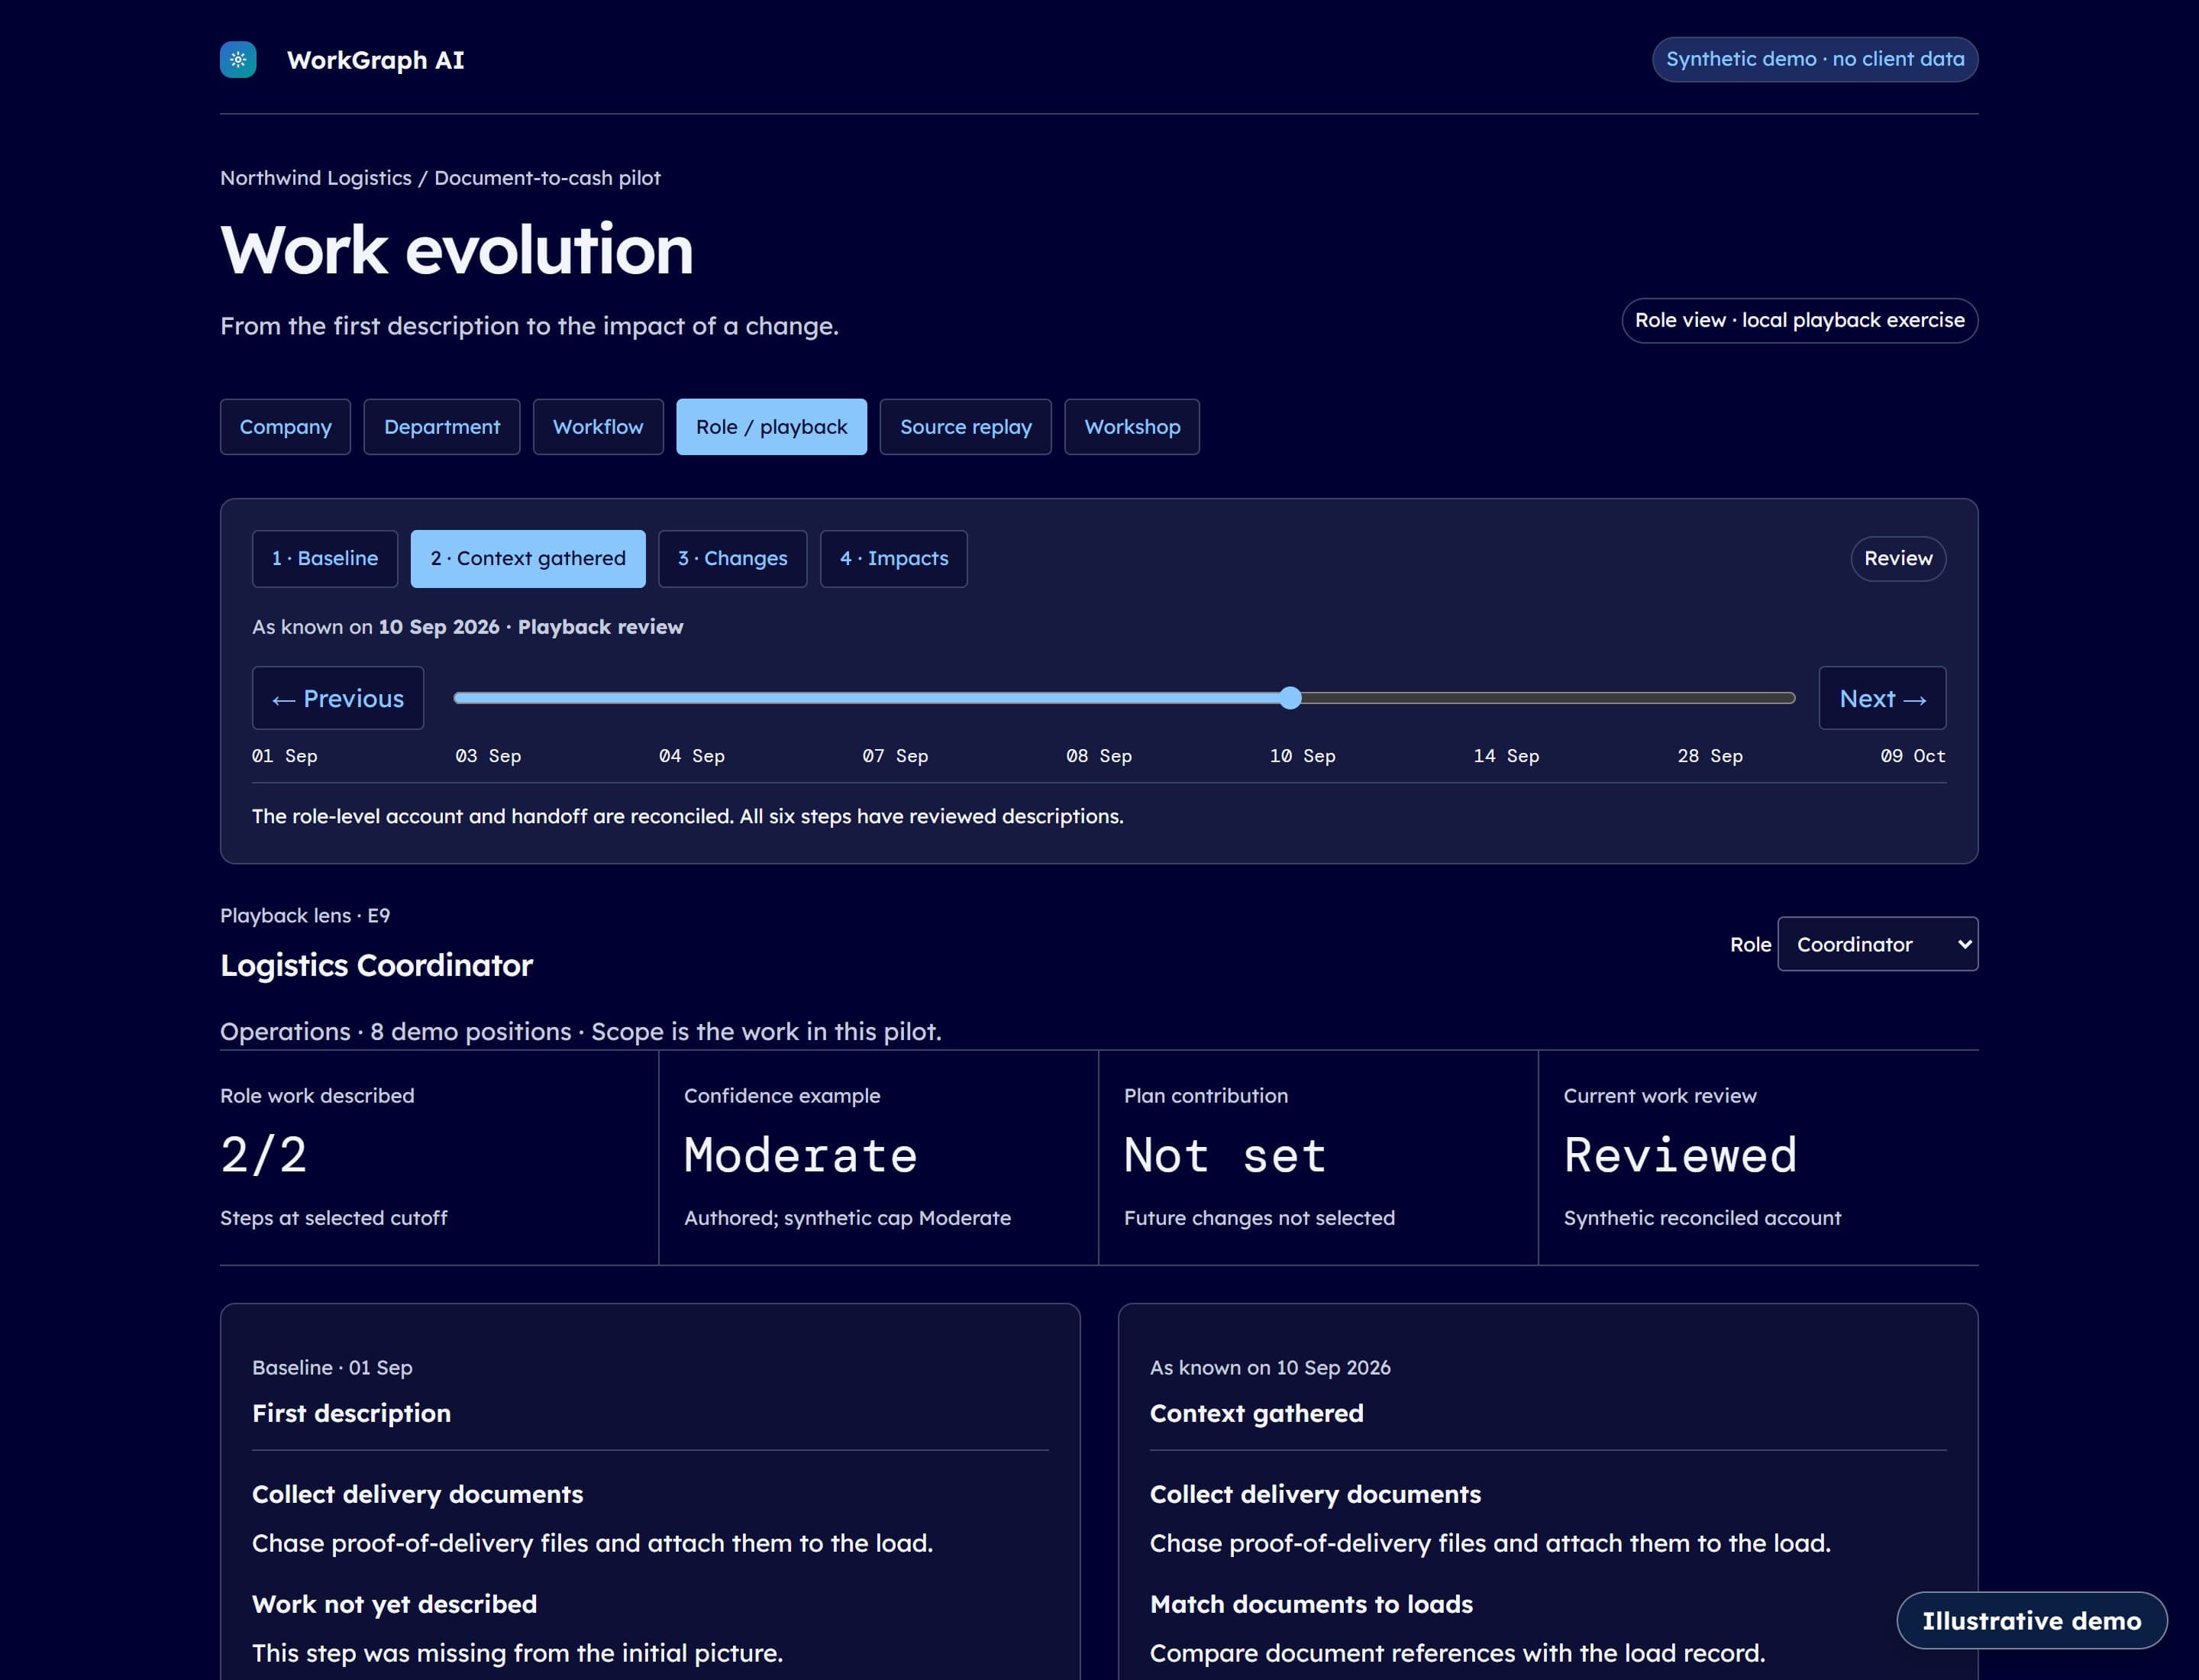The image size is (2199, 1680).
Task: Go to the Workshop tab
Action: pyautogui.click(x=1132, y=427)
